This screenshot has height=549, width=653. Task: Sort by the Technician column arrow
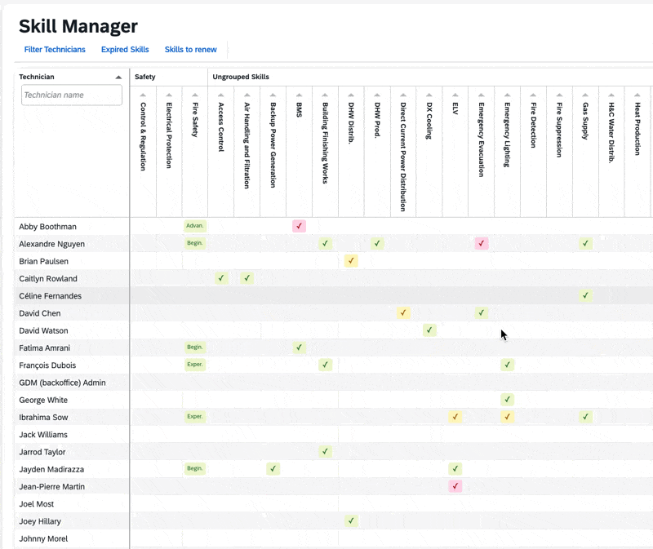pos(118,77)
